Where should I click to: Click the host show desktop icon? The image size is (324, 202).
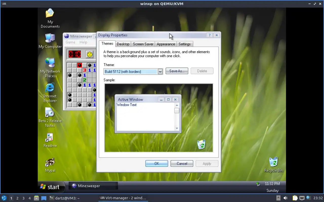(x=44, y=198)
